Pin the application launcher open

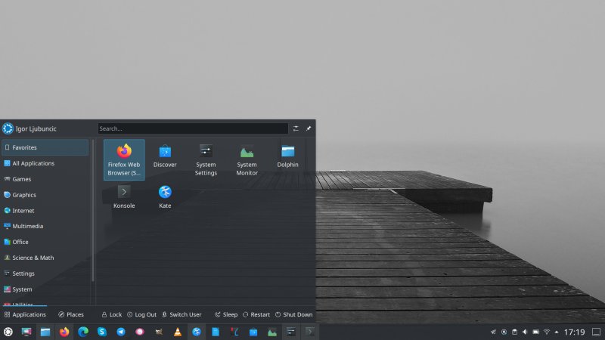[309, 128]
